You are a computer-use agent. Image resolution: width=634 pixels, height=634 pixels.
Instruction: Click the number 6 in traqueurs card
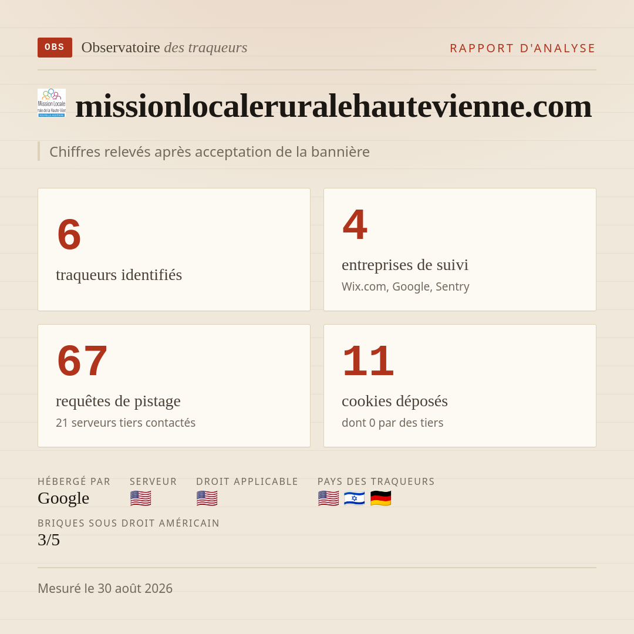click(x=69, y=234)
